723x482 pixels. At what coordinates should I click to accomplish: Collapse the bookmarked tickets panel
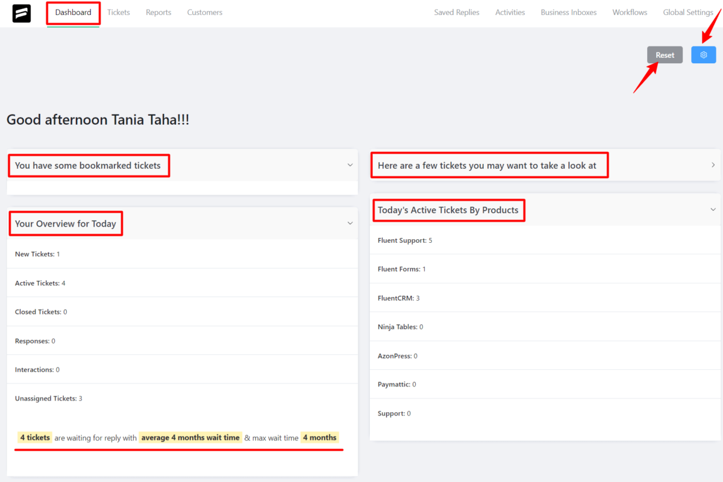(x=350, y=164)
